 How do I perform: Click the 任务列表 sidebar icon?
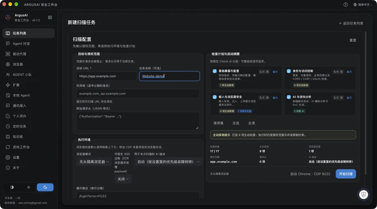click(8, 33)
